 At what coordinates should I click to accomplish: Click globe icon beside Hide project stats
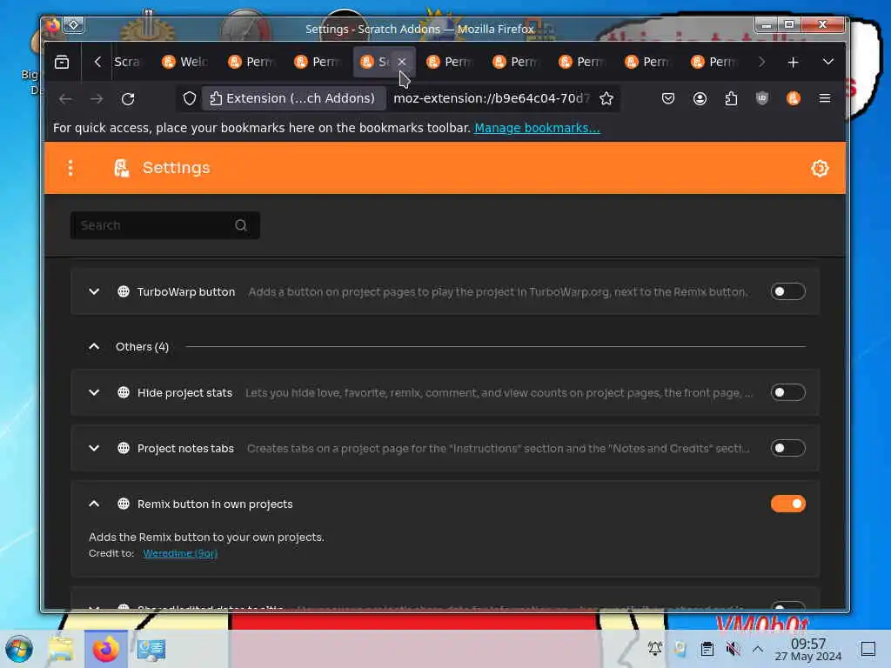pos(124,392)
